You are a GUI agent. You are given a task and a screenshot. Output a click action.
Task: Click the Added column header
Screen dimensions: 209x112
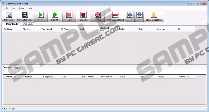click(127, 29)
